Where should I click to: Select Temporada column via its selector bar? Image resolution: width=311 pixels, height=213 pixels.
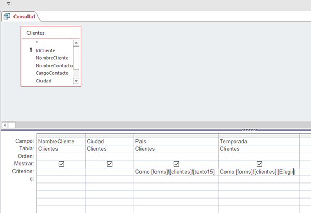[259, 136]
